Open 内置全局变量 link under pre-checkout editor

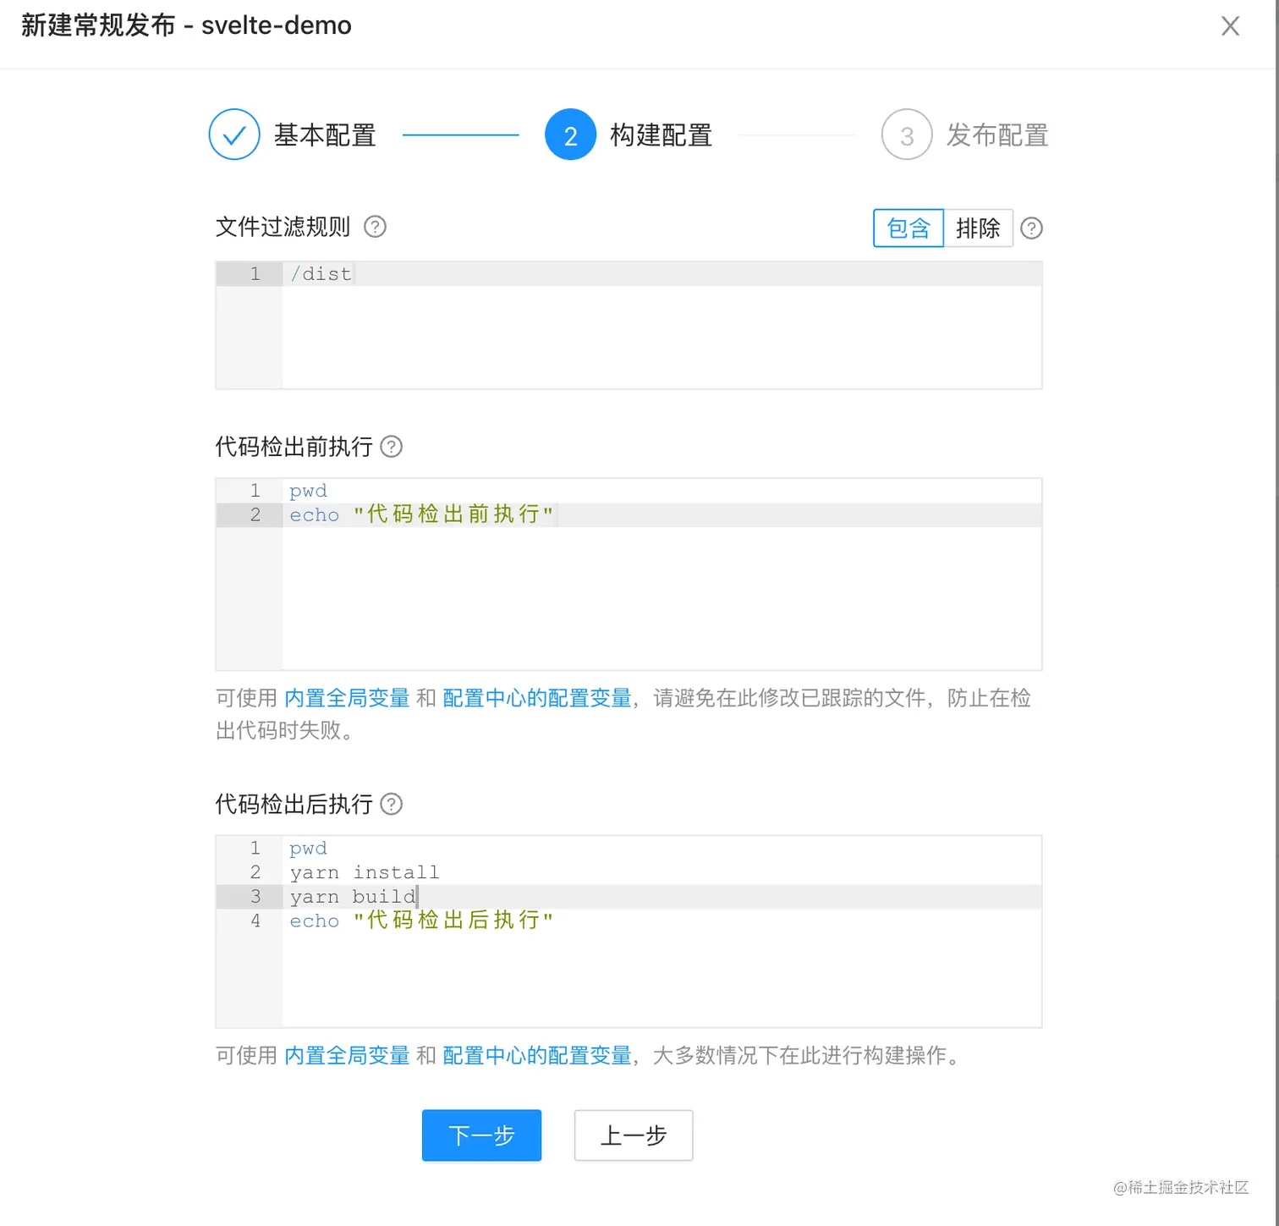[347, 698]
